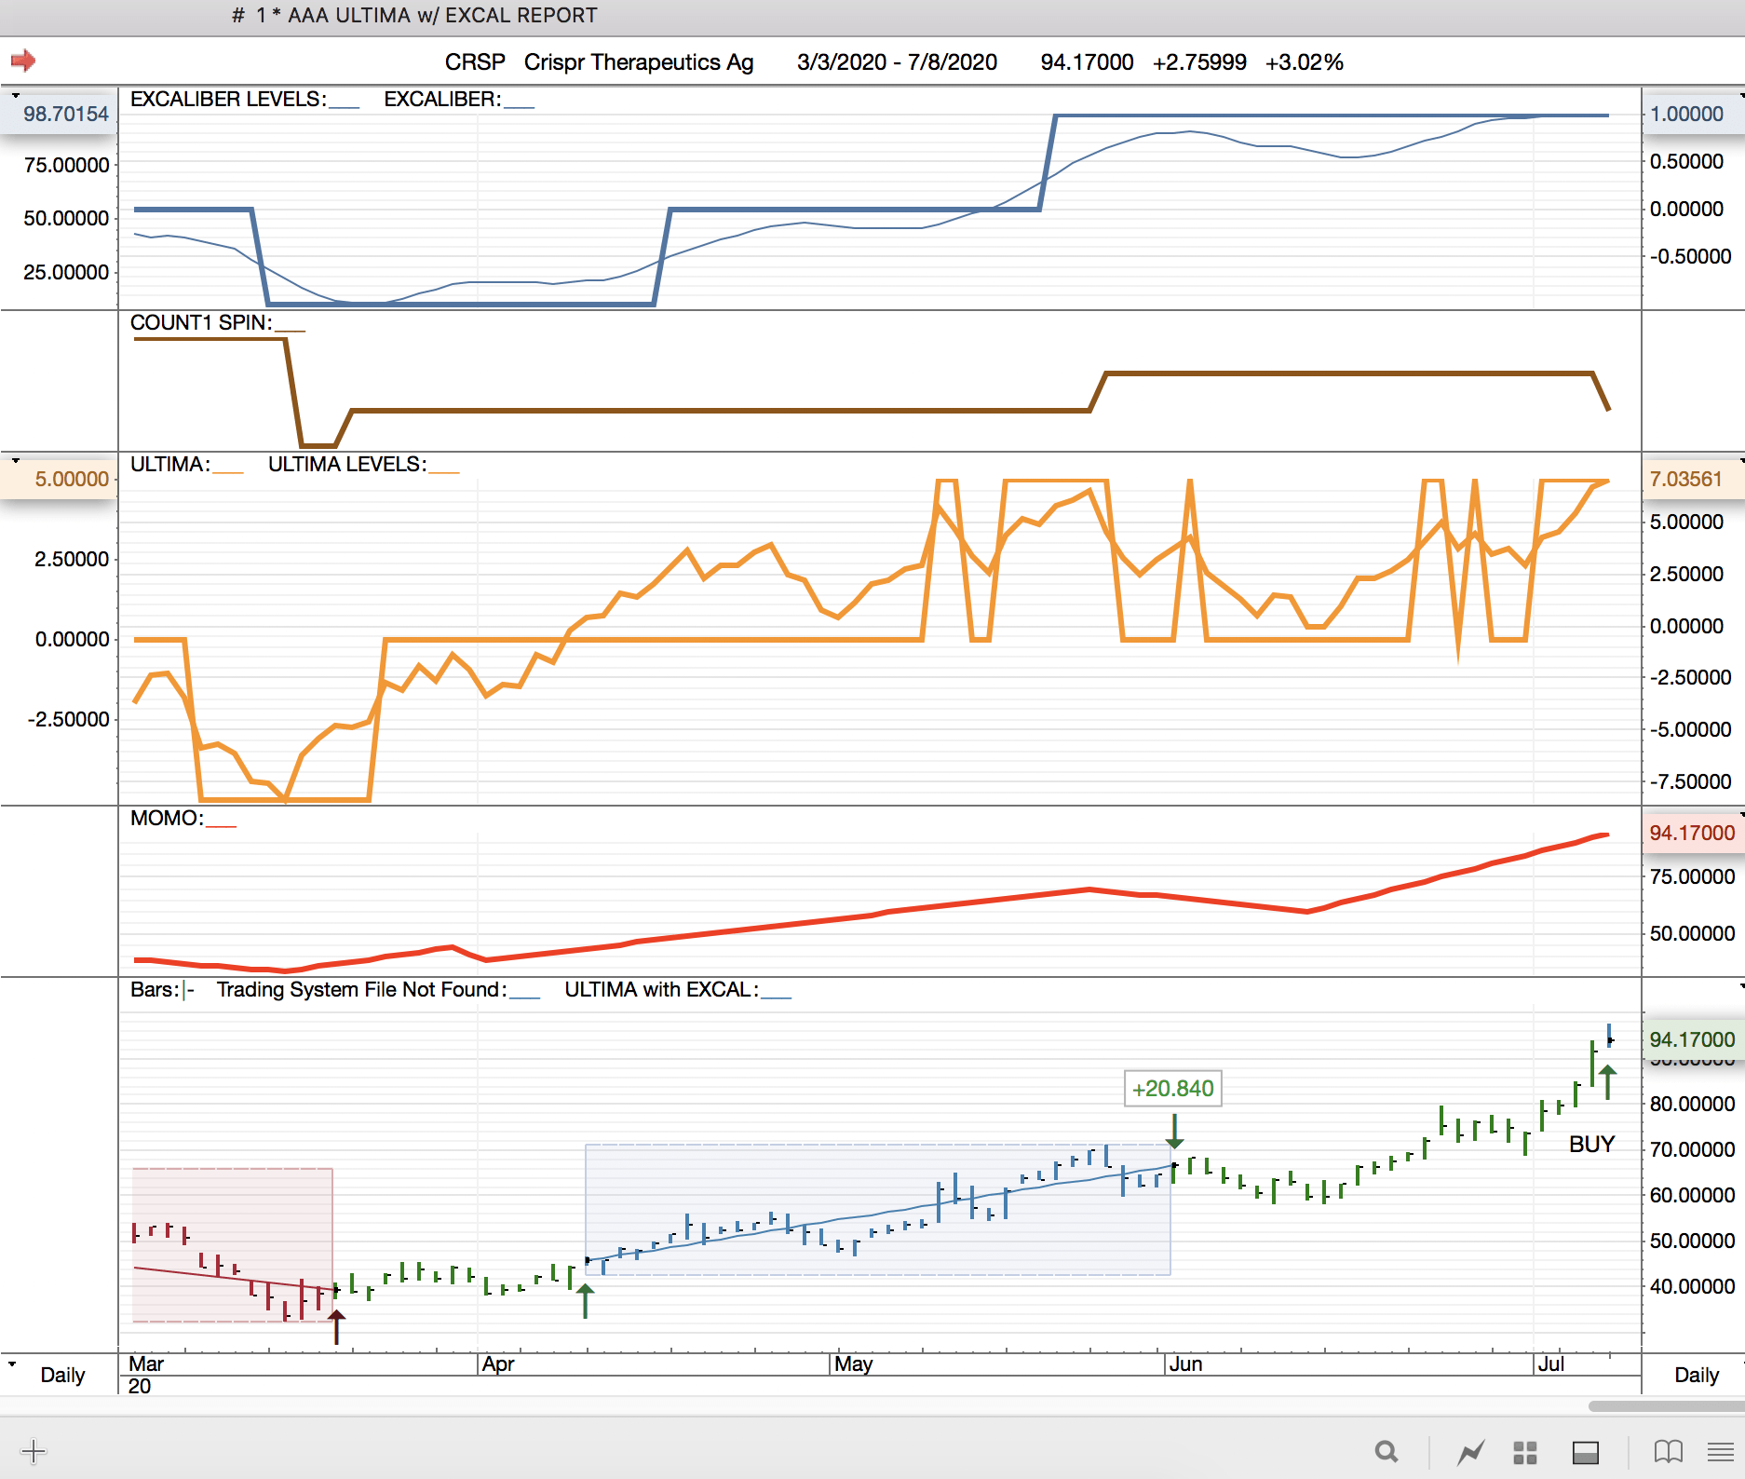Select the ULTIMA LEVELS legend label
The image size is (1745, 1479).
[x=347, y=464]
